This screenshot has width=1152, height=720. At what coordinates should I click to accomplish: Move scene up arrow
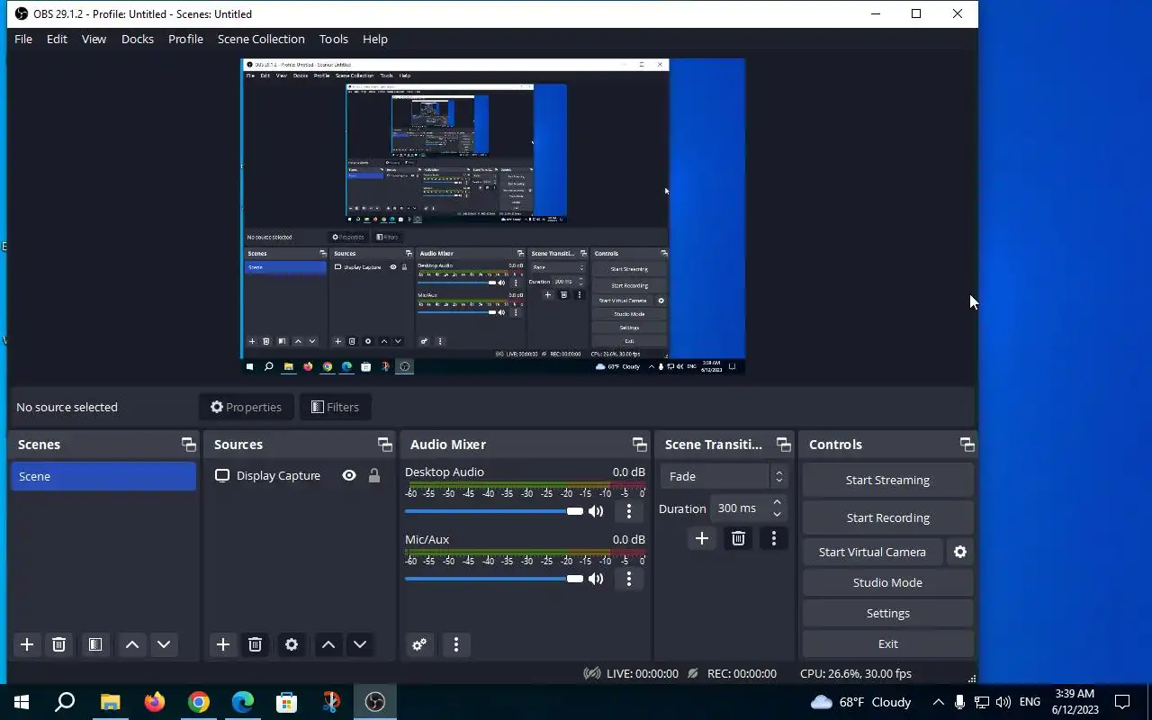point(132,644)
